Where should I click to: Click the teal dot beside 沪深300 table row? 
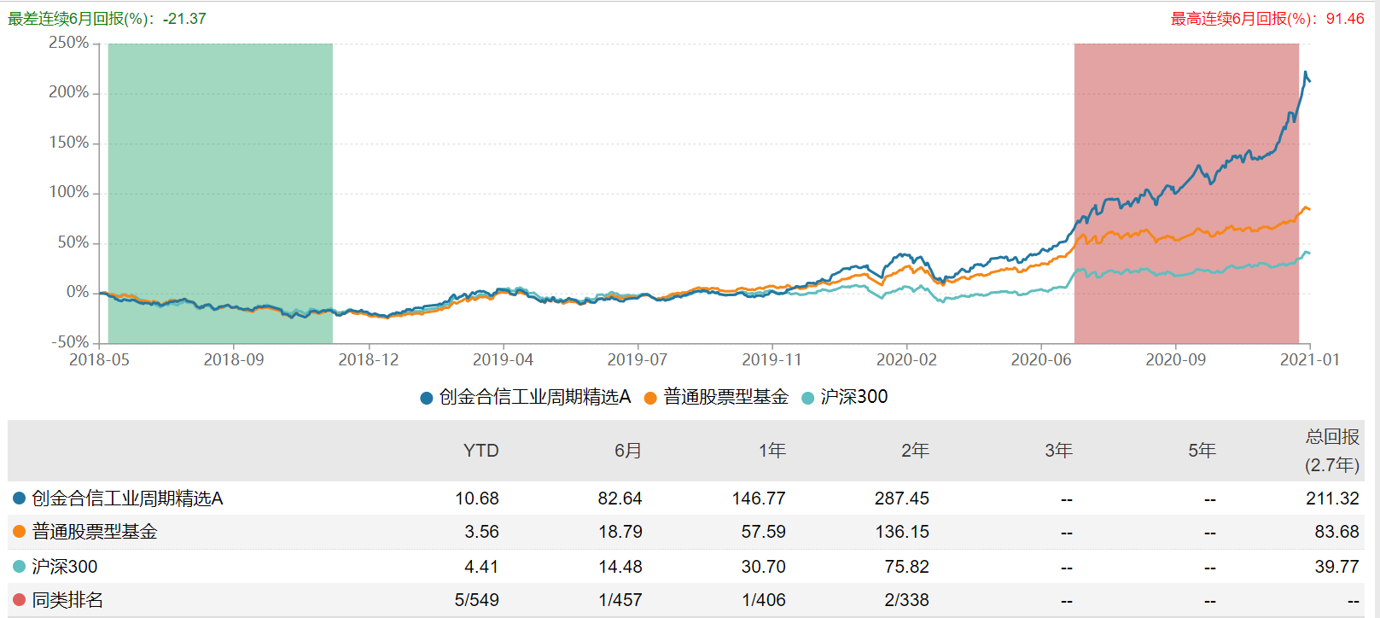(x=19, y=566)
